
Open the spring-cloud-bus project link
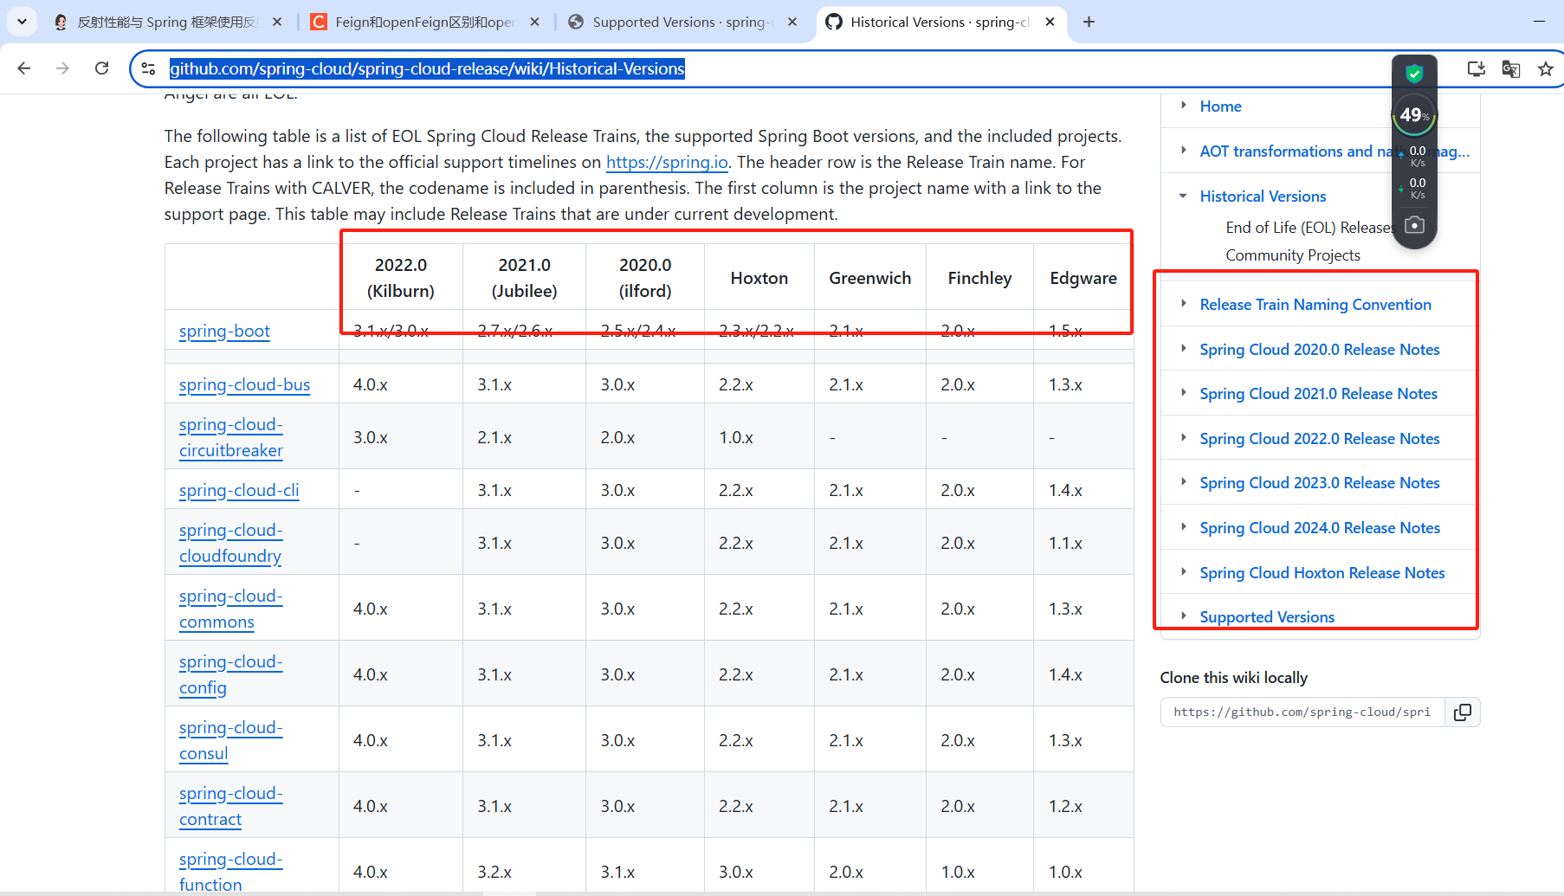244,384
